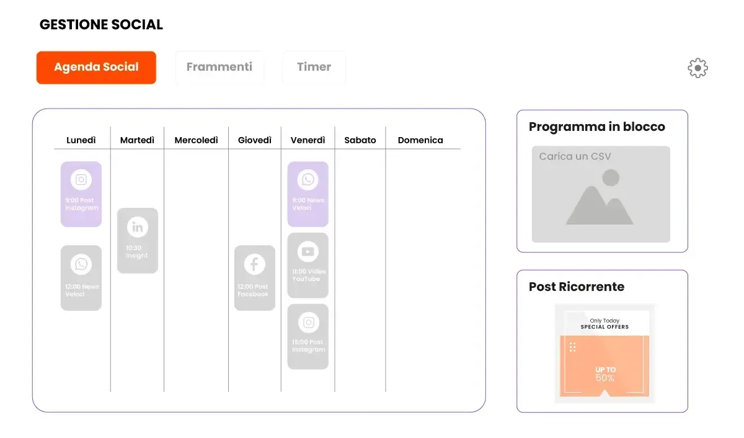This screenshot has height=438, width=744.
Task: Switch to the Timer tab
Action: (x=314, y=67)
